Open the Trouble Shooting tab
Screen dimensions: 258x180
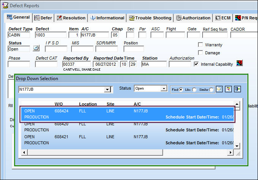150,18
